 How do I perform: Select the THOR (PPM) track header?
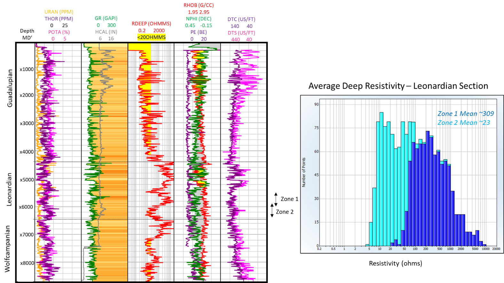[59, 19]
